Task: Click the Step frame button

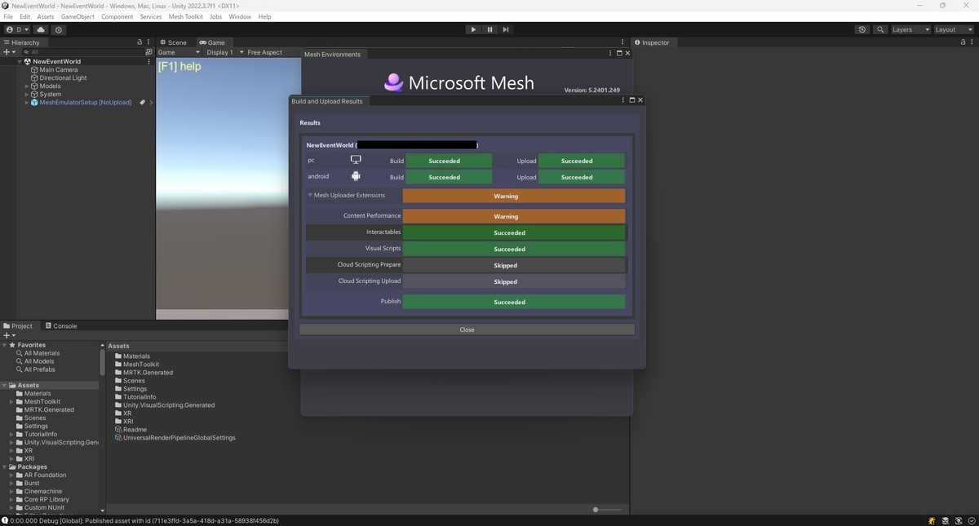Action: [x=506, y=29]
